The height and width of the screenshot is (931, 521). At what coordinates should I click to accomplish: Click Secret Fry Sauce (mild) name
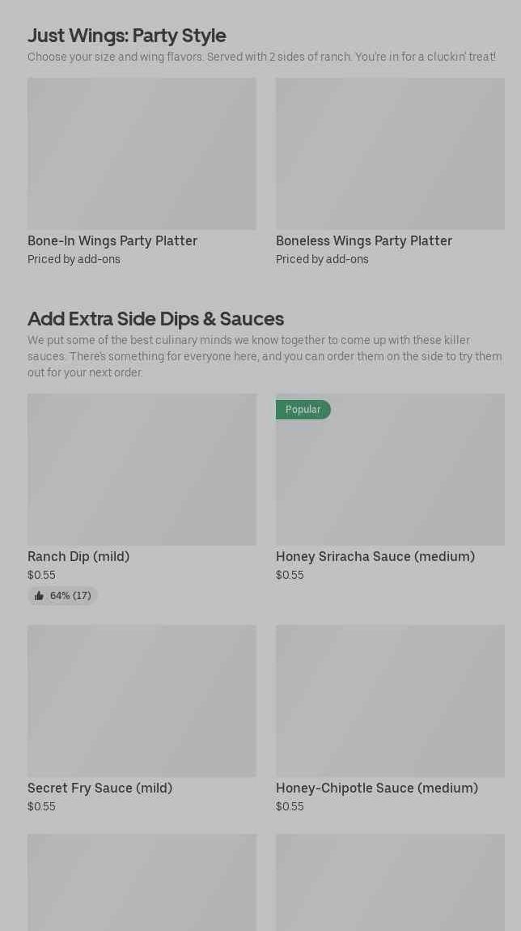[x=100, y=788]
